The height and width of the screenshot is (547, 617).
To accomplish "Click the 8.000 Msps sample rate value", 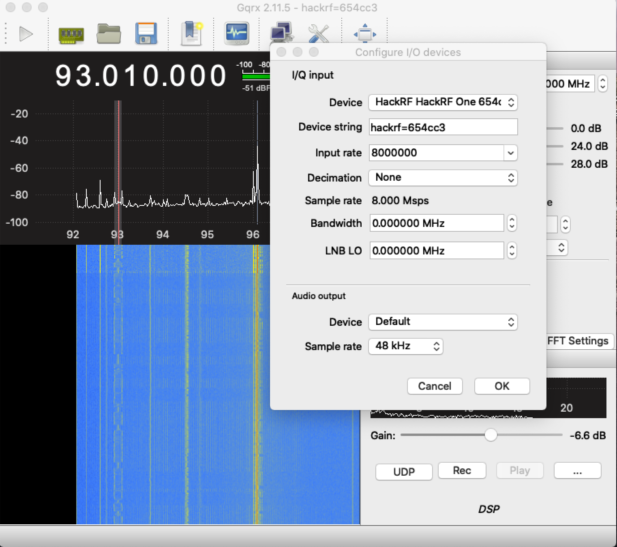I will pyautogui.click(x=400, y=201).
